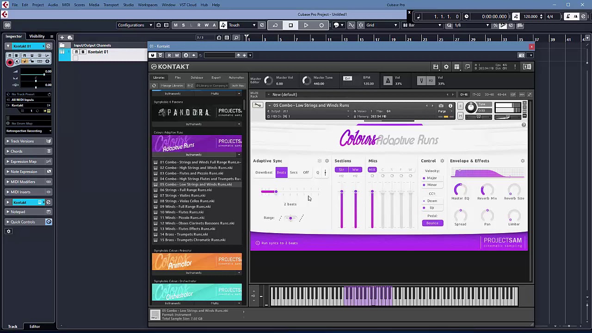Click the Beats length slider handle
Viewport: 592px width, 333px height.
276,191
